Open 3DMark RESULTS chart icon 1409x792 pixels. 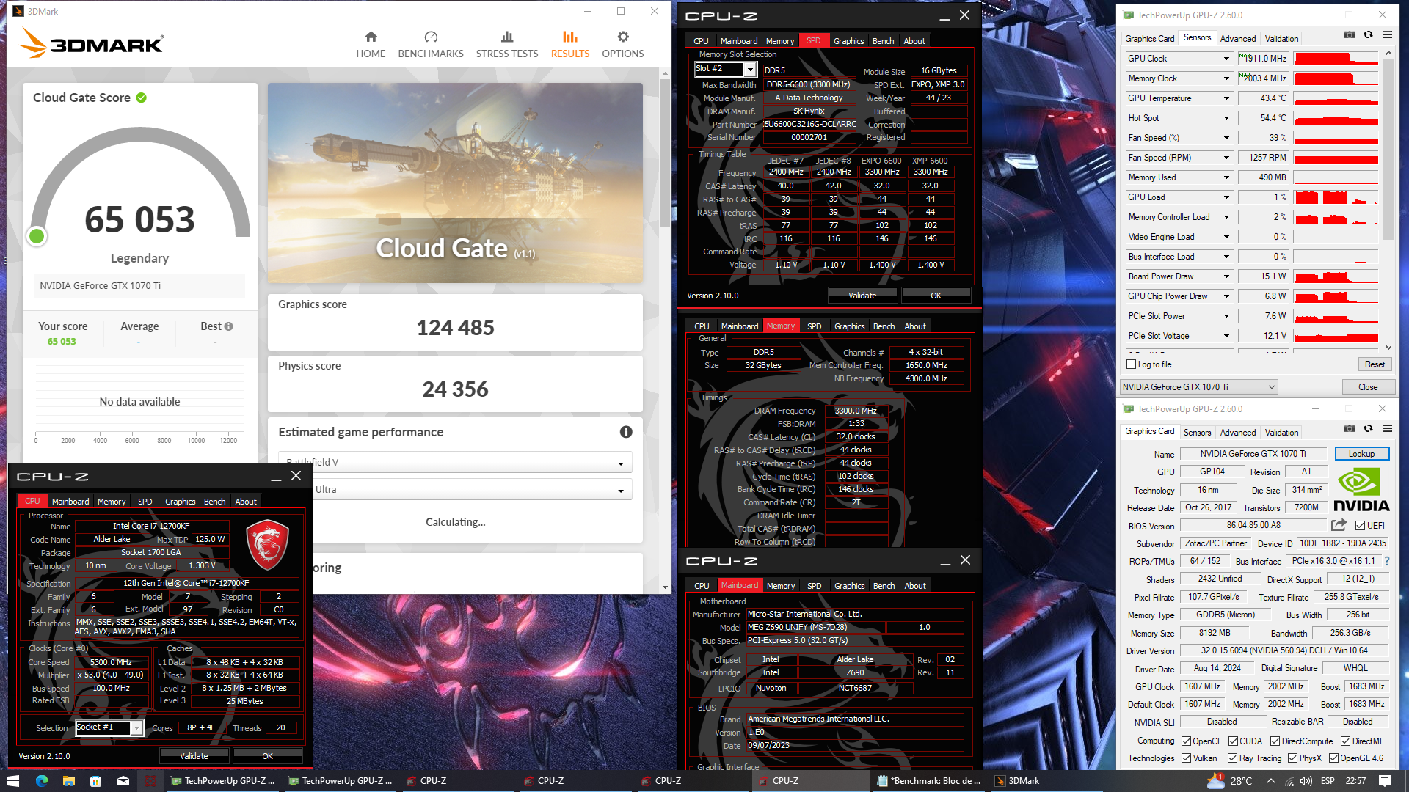pos(570,37)
